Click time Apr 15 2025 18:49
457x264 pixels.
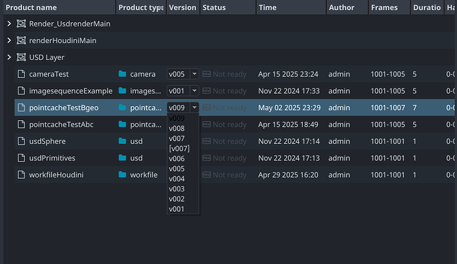point(288,125)
